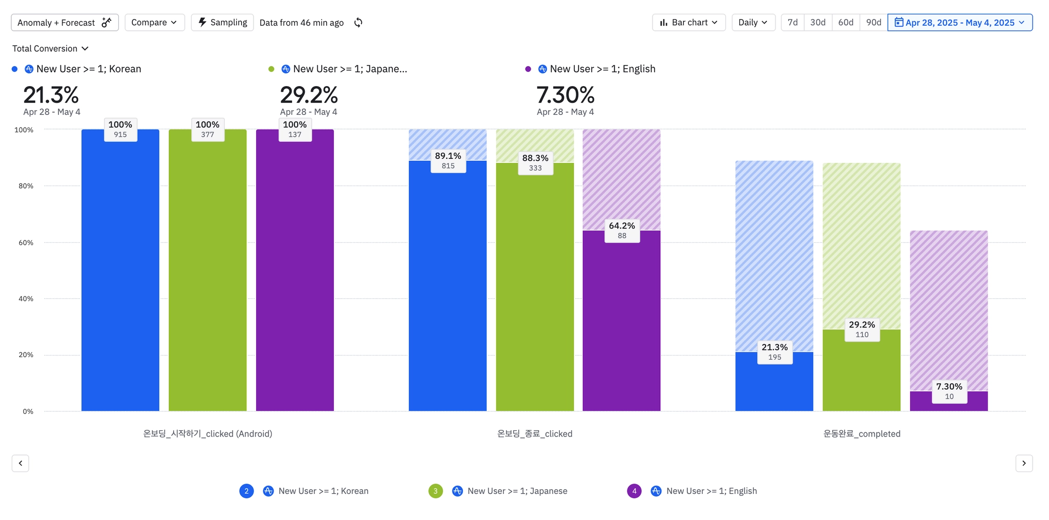The width and height of the screenshot is (1049, 520).
Task: Select the 7d time range
Action: (792, 23)
